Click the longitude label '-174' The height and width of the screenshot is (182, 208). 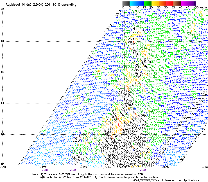pos(84,167)
